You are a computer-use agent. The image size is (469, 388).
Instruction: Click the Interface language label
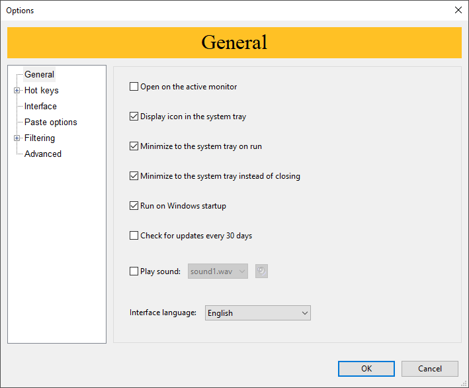tap(163, 313)
